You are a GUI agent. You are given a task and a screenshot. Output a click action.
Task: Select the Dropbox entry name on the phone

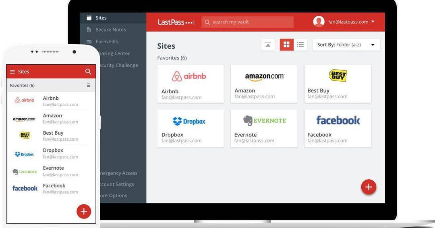pos(53,150)
